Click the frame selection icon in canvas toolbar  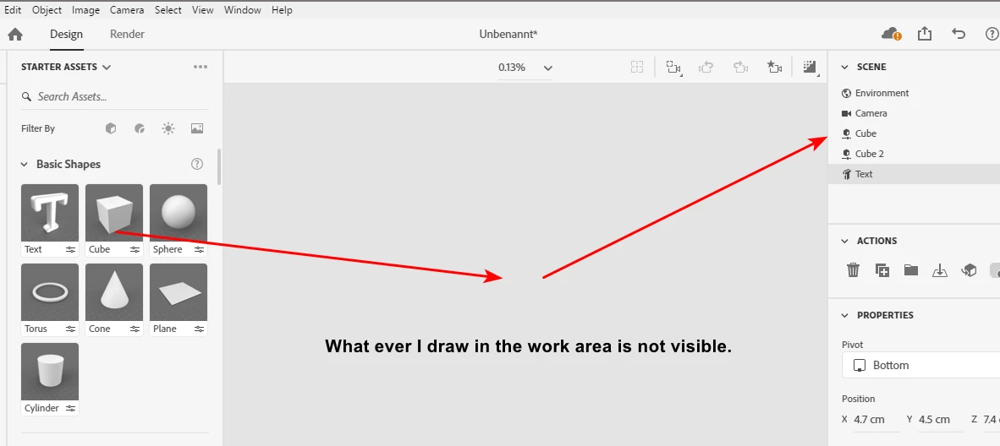637,67
